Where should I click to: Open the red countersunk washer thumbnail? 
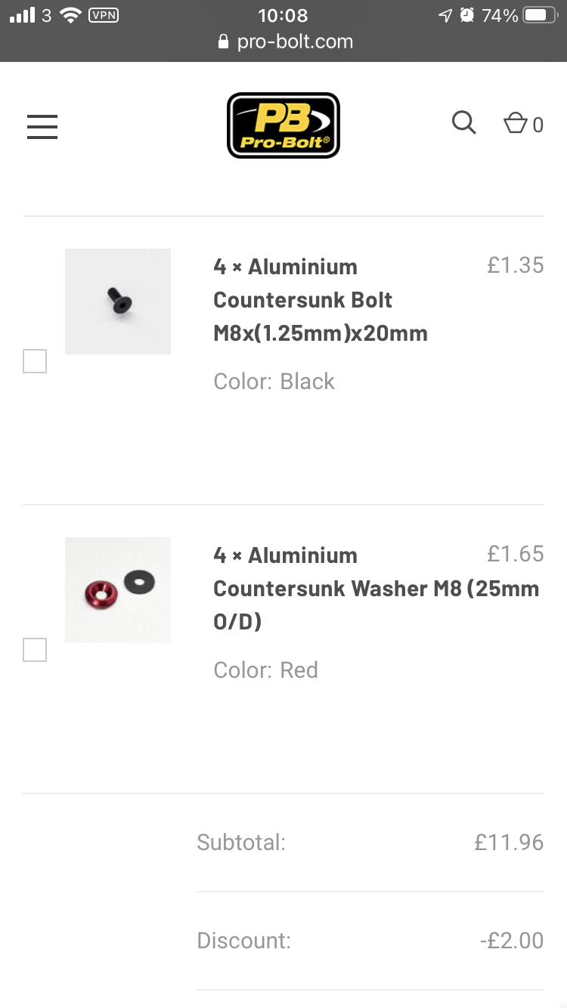(x=118, y=590)
